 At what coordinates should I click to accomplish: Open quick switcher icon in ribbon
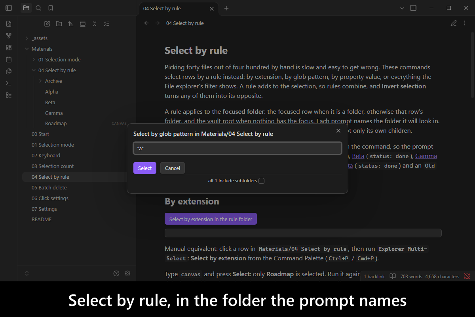coord(9,24)
